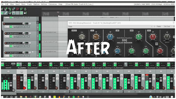Record-arm track 21_BackingVox4 in track panel
Image resolution: width=176 pixels, height=99 pixels.
click(x=5, y=53)
